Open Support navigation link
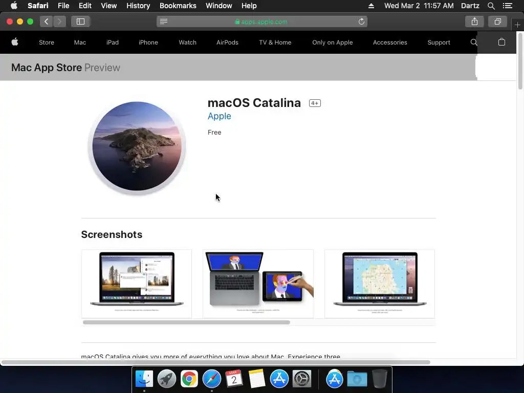524x393 pixels. [x=439, y=42]
